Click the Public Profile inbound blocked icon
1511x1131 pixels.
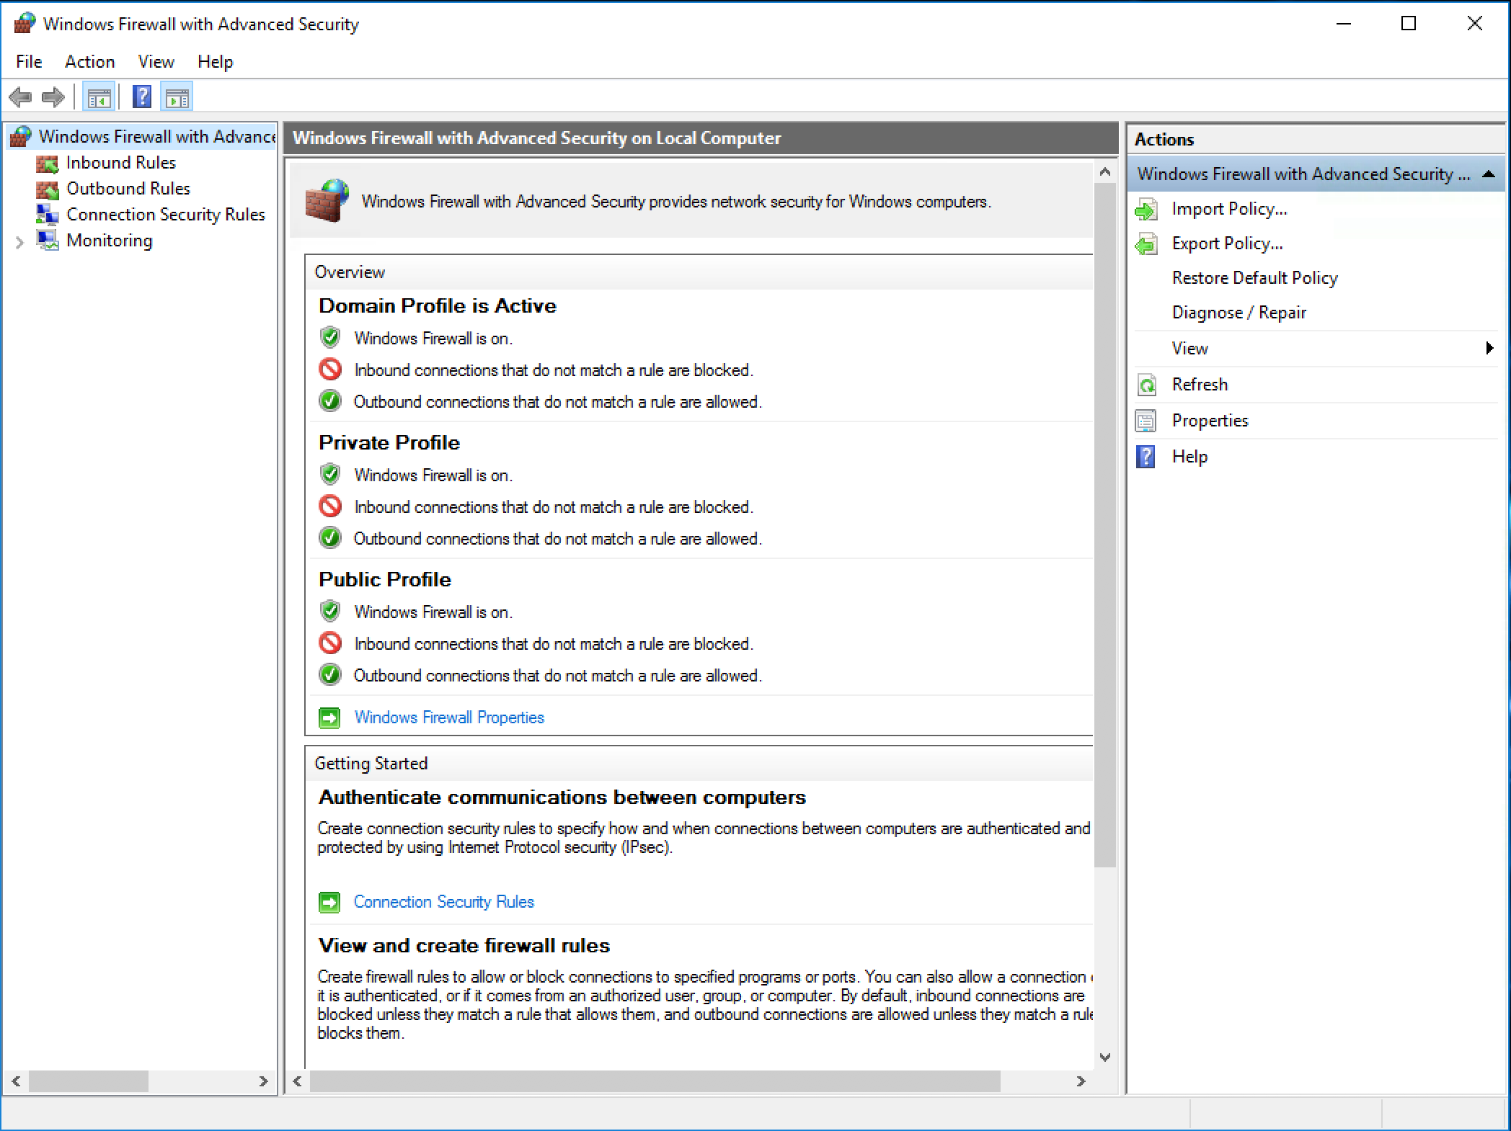(x=330, y=643)
